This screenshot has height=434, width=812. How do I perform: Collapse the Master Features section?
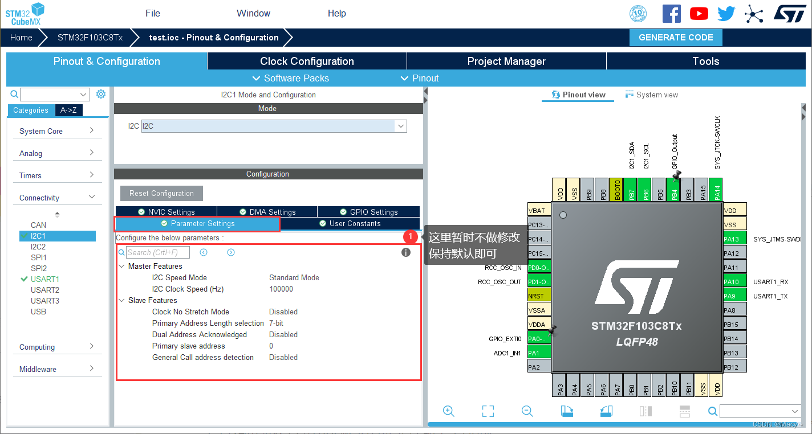click(x=121, y=266)
